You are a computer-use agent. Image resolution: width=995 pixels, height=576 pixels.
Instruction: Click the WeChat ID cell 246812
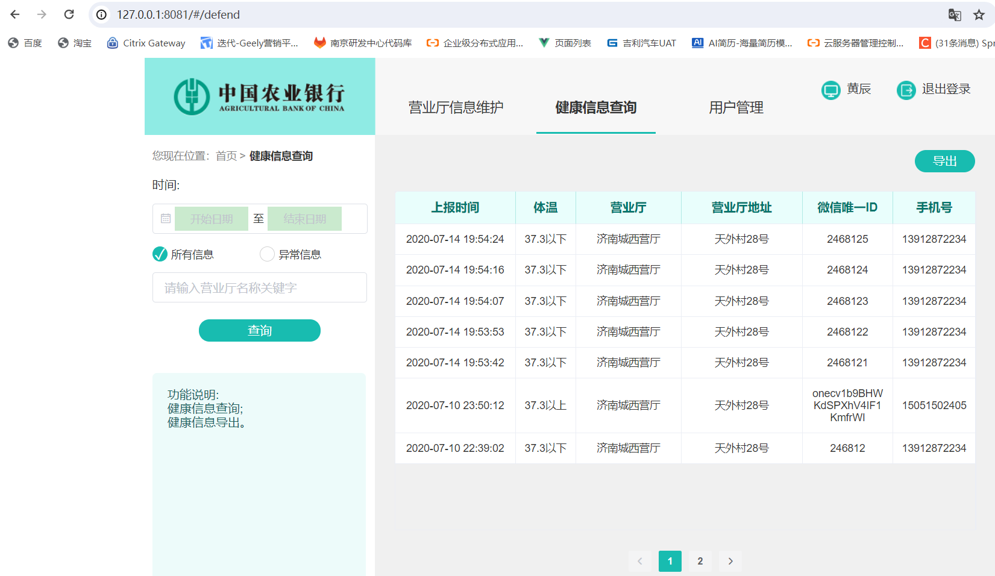tap(847, 448)
